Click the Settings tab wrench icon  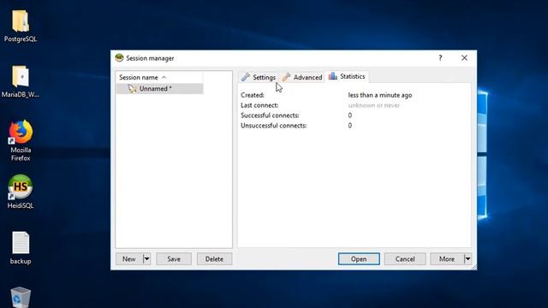pyautogui.click(x=246, y=77)
